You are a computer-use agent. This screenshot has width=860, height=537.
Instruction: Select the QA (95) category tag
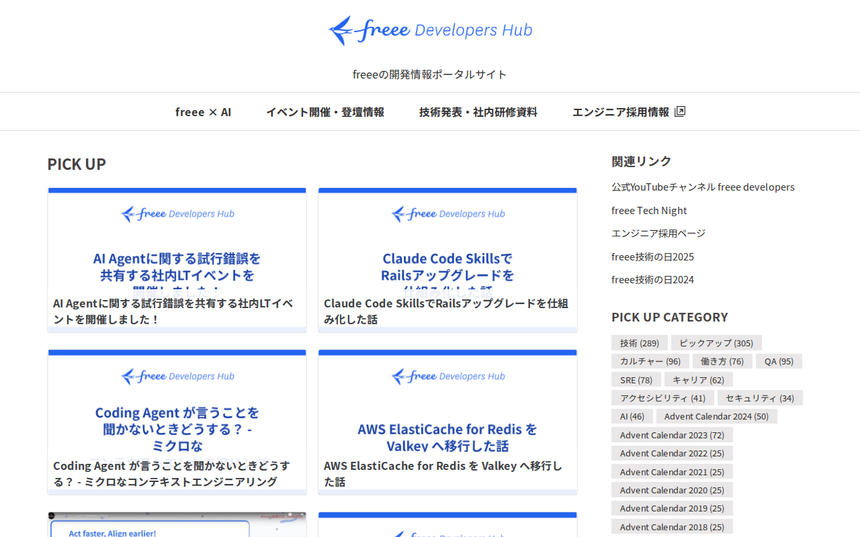pos(779,361)
